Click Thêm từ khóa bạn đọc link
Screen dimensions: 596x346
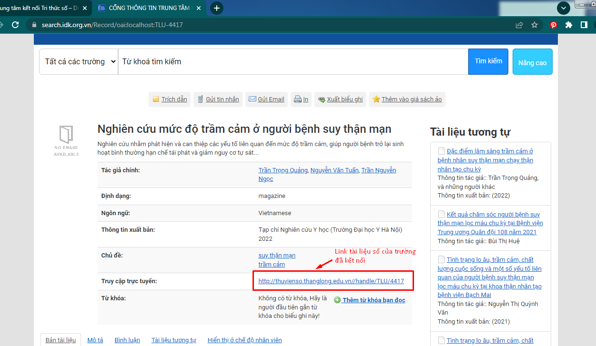(x=374, y=300)
